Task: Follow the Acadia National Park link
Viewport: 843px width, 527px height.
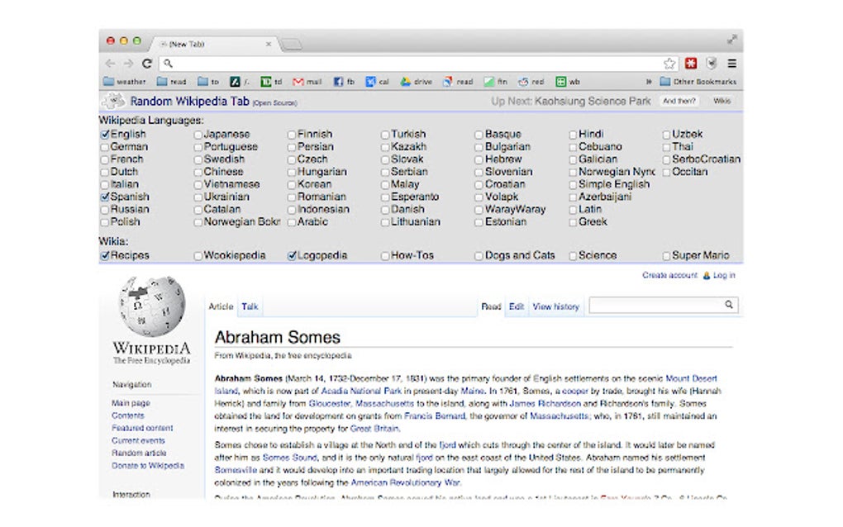Action: click(361, 391)
